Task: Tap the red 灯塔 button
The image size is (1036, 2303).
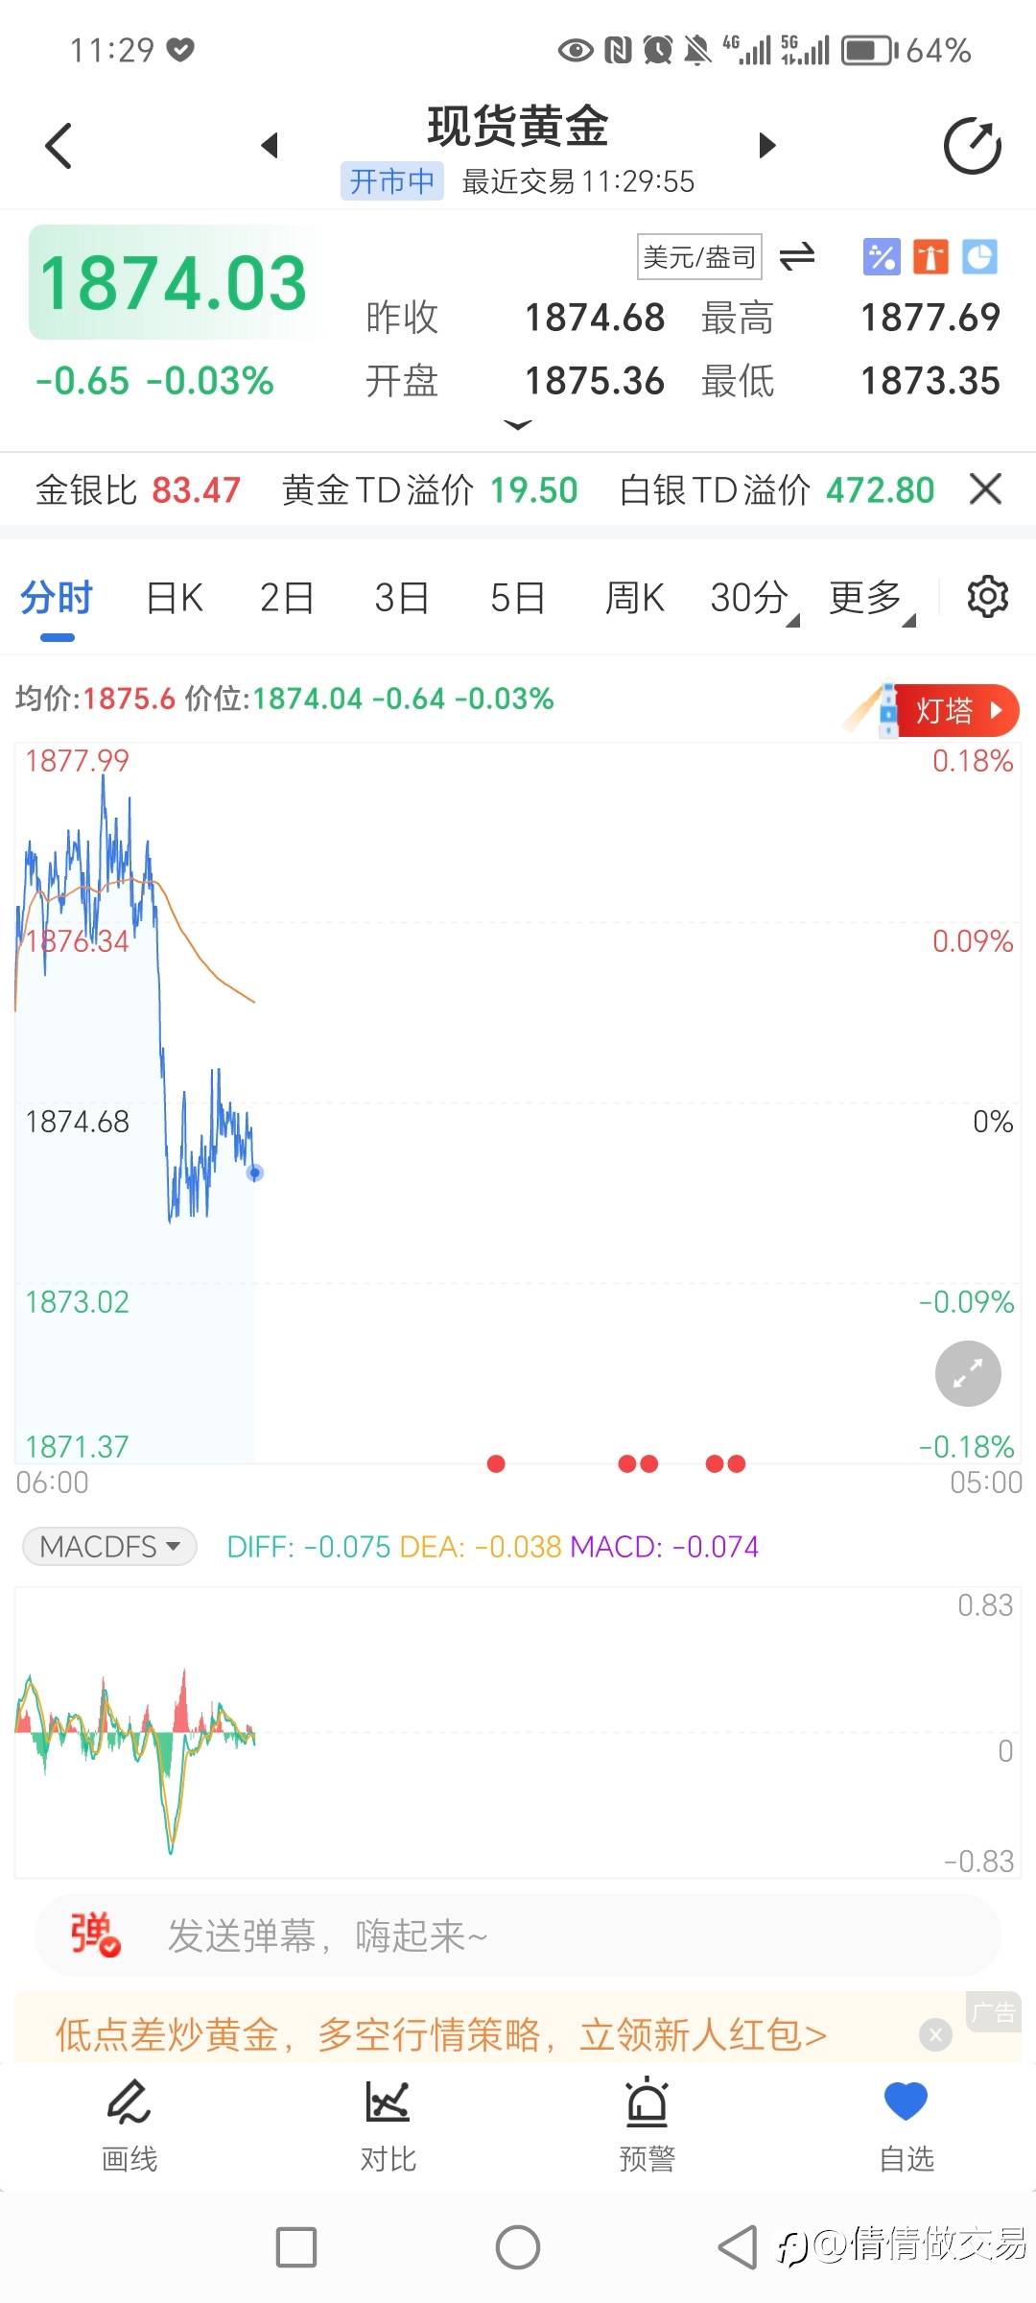Action: (955, 710)
